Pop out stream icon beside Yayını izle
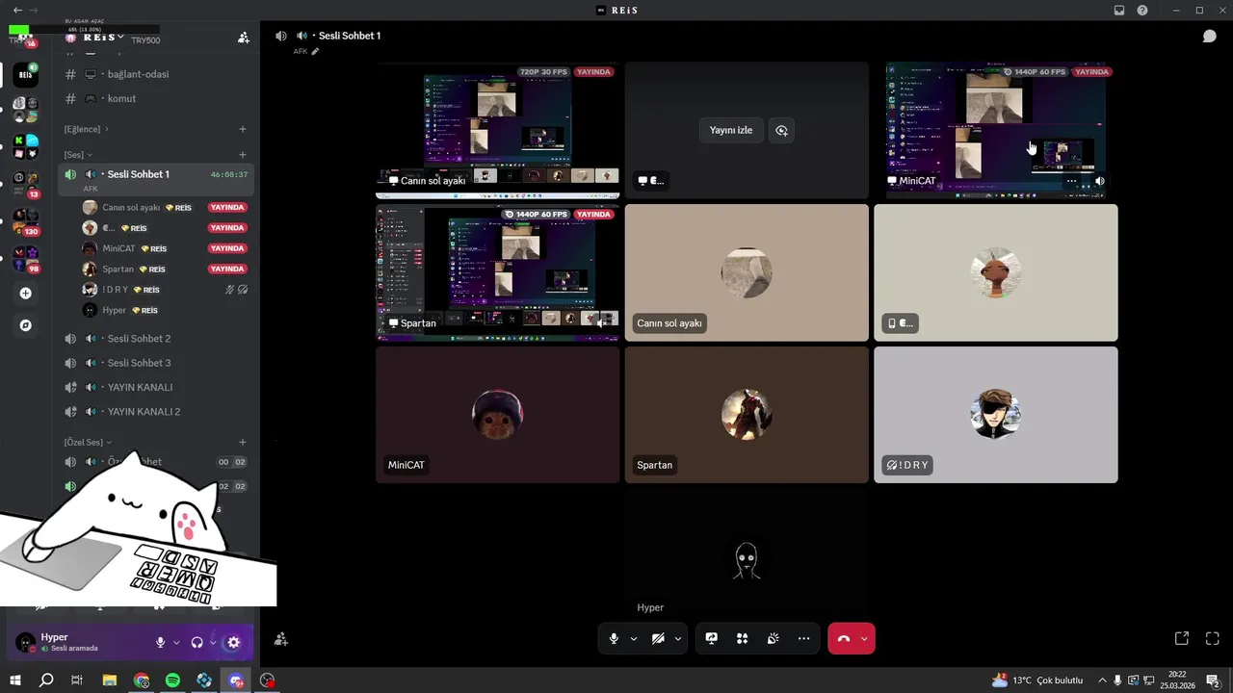1233x693 pixels. click(781, 130)
